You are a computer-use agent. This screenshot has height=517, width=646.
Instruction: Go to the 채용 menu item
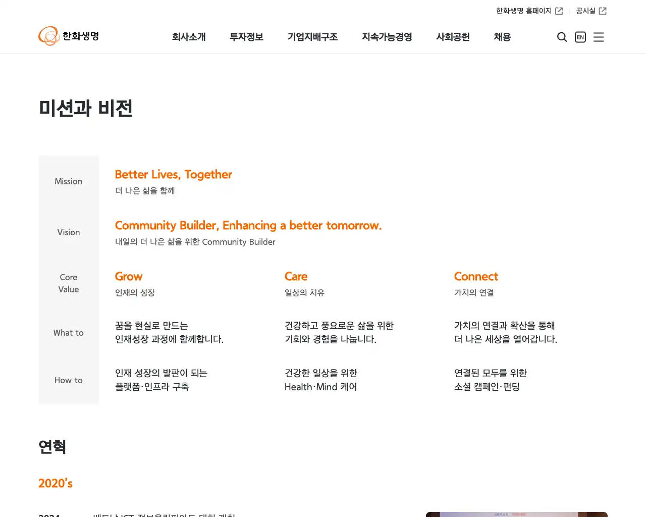pos(502,37)
